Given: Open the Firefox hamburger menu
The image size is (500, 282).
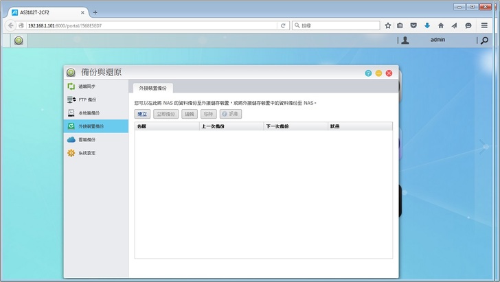Looking at the screenshot, I should click(x=484, y=25).
